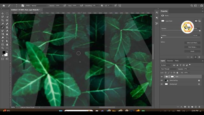
Task: Select the Zoom tool
Action: pyautogui.click(x=3, y=48)
